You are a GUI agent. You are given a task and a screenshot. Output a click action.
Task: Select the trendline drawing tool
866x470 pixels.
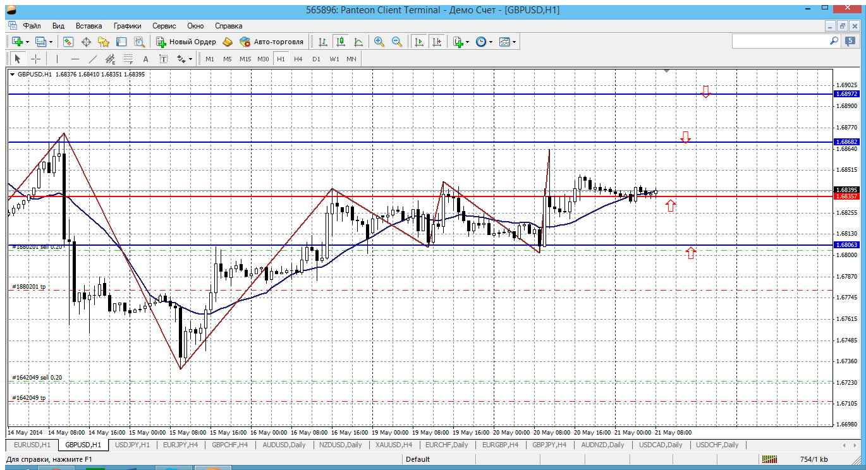[x=93, y=59]
